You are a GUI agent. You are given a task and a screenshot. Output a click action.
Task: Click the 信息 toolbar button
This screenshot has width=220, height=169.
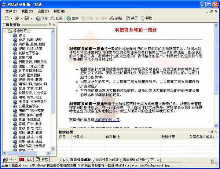(42, 18)
